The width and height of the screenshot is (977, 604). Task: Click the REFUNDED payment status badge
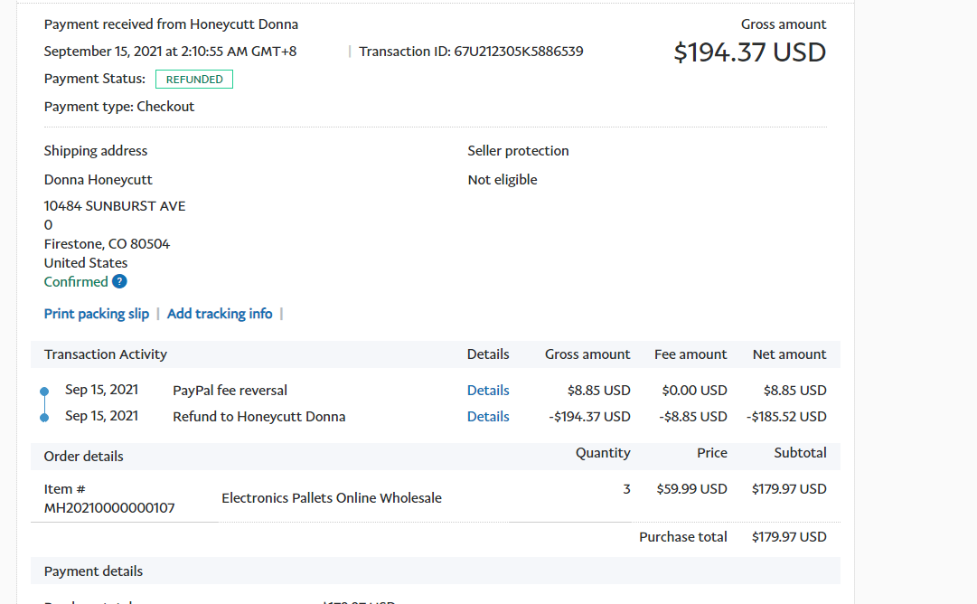click(x=194, y=80)
